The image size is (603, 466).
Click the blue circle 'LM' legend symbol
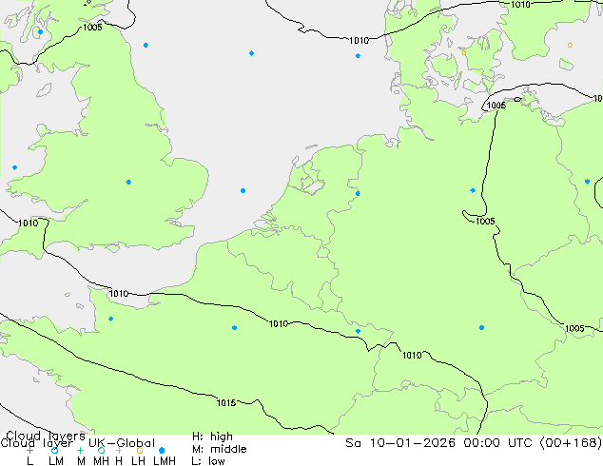54,450
